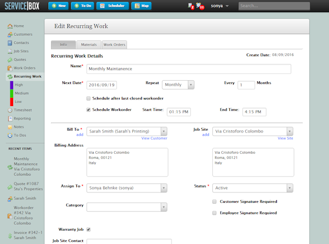Switch to the Materials tab

click(89, 45)
